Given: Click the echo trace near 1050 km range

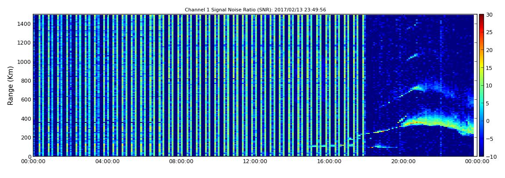Looking at the screenshot, I should click(x=412, y=57).
